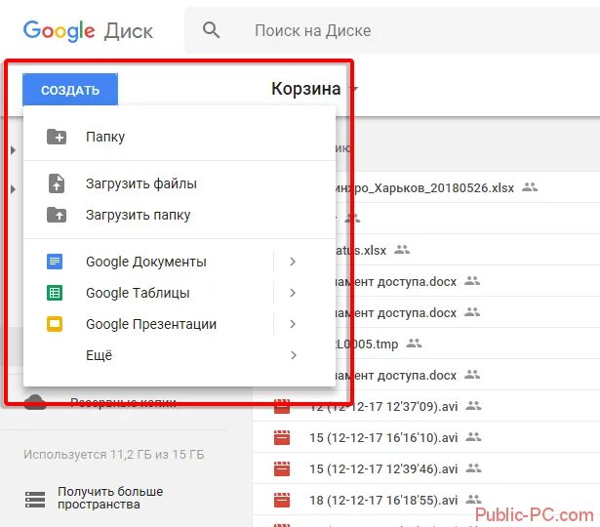Expand the Google Презентации submenu arrow

[x=293, y=324]
